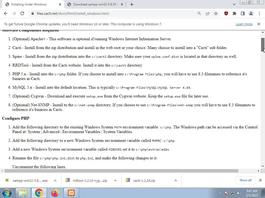This screenshot has width=265, height=198.
Task: Expand options for cacti-1.2.24.zip download
Action: (176, 180)
